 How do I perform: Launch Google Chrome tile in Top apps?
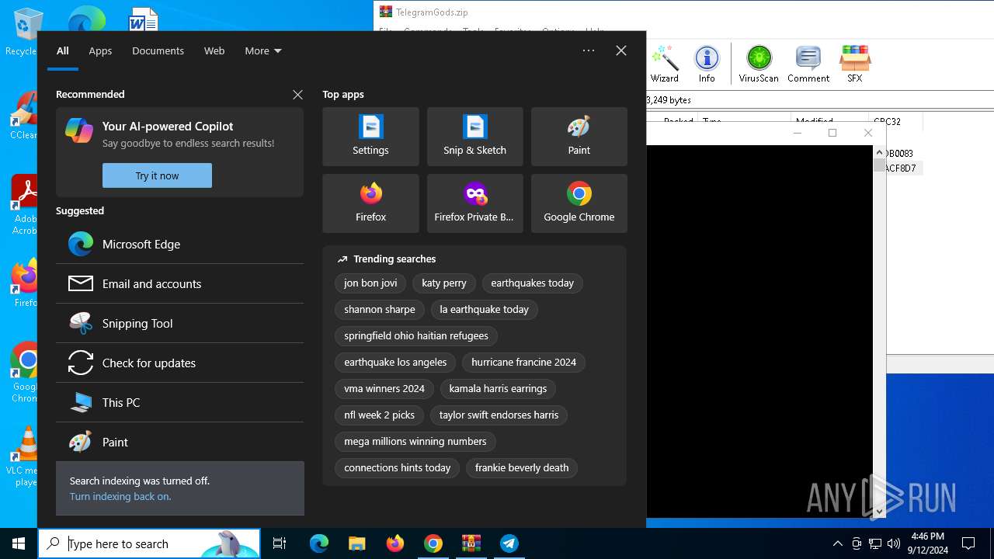click(579, 203)
